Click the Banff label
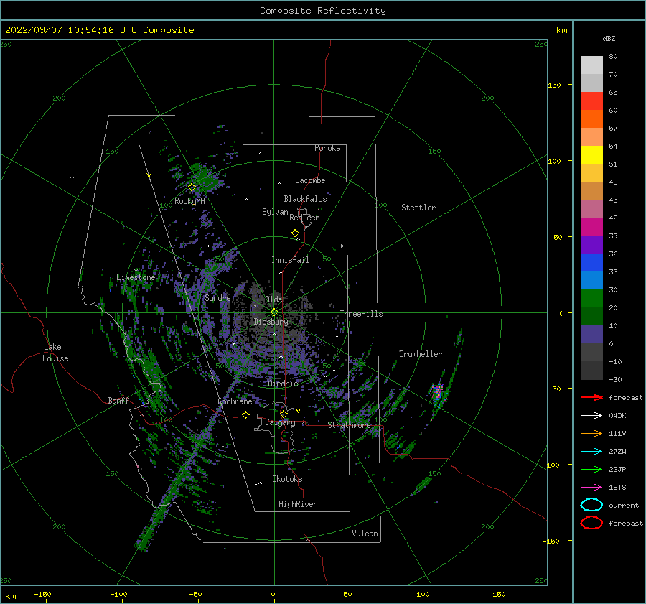The height and width of the screenshot is (604, 646). coord(118,400)
